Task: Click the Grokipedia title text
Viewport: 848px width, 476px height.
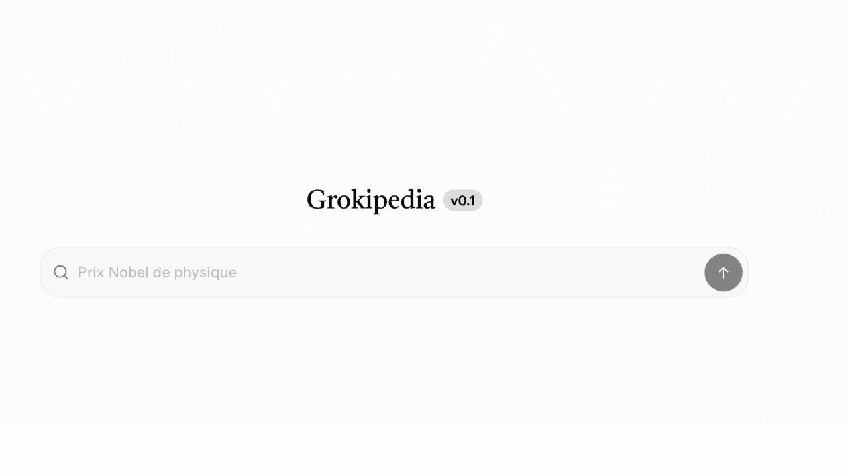Action: click(x=370, y=200)
